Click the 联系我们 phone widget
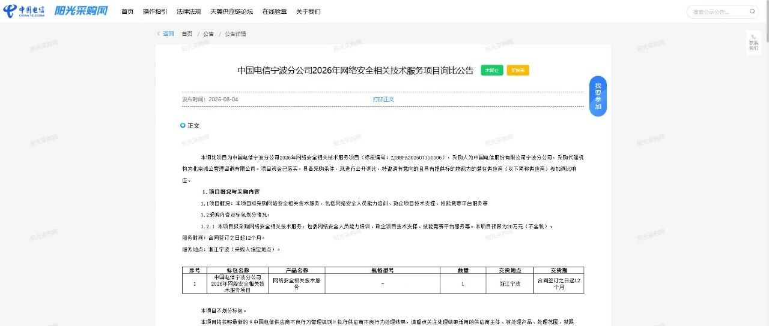 753,42
